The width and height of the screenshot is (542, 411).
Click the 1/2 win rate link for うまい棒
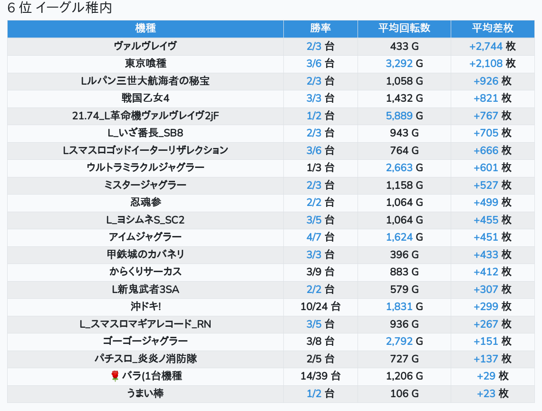pyautogui.click(x=314, y=394)
